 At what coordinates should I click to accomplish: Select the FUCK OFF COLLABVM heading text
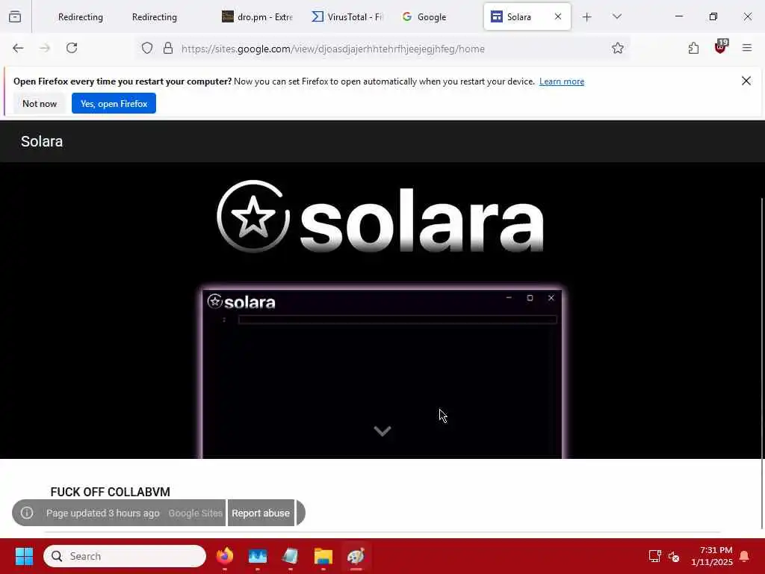click(x=111, y=492)
